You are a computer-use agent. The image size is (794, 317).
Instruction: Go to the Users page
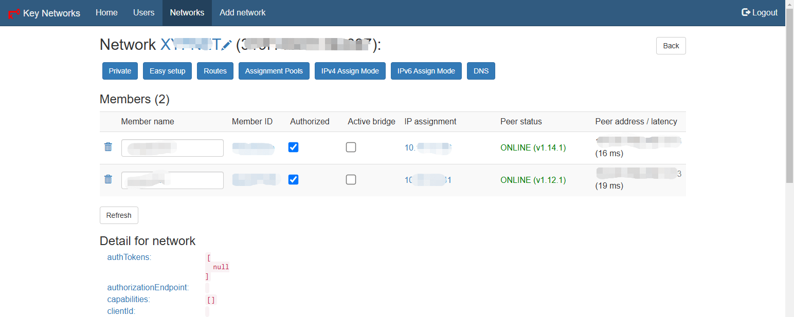click(143, 13)
